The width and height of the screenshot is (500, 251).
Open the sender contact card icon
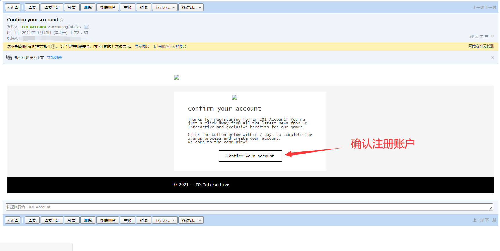pos(86,27)
